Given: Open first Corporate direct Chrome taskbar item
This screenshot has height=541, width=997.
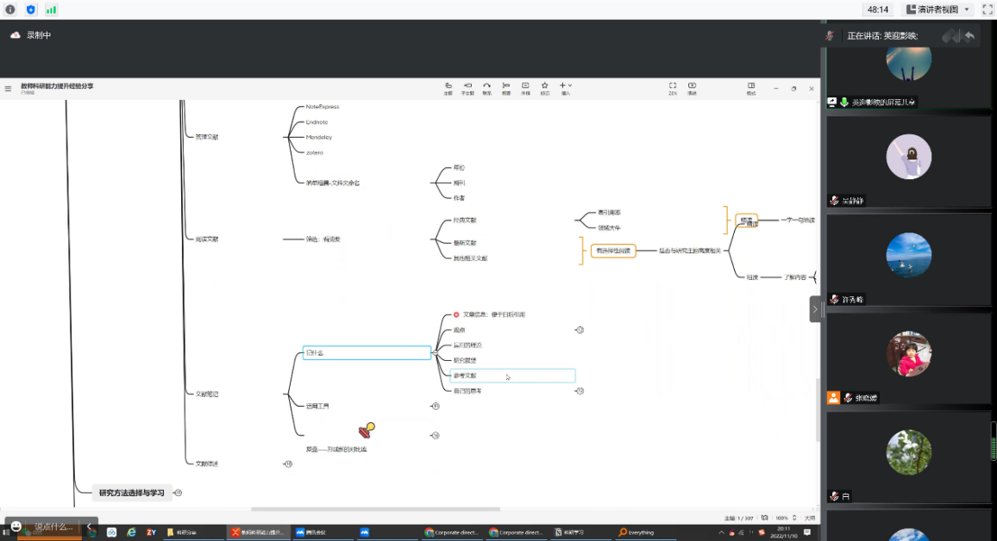Looking at the screenshot, I should click(x=451, y=532).
